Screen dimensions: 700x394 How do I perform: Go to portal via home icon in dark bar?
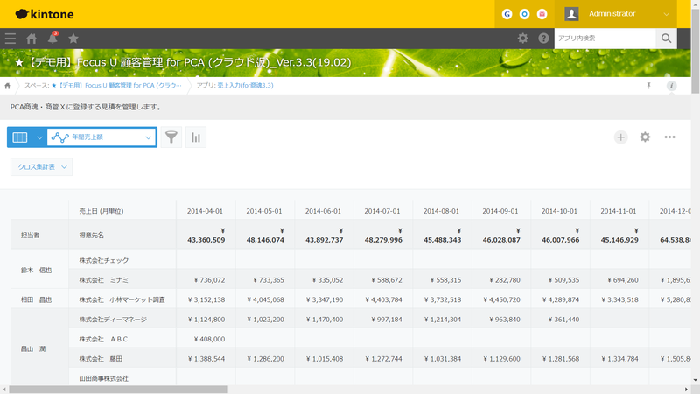pos(31,39)
